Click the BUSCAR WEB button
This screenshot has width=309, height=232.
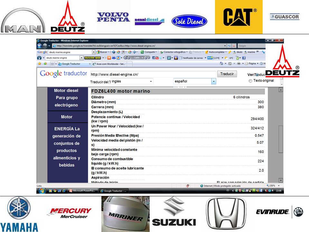93,58
